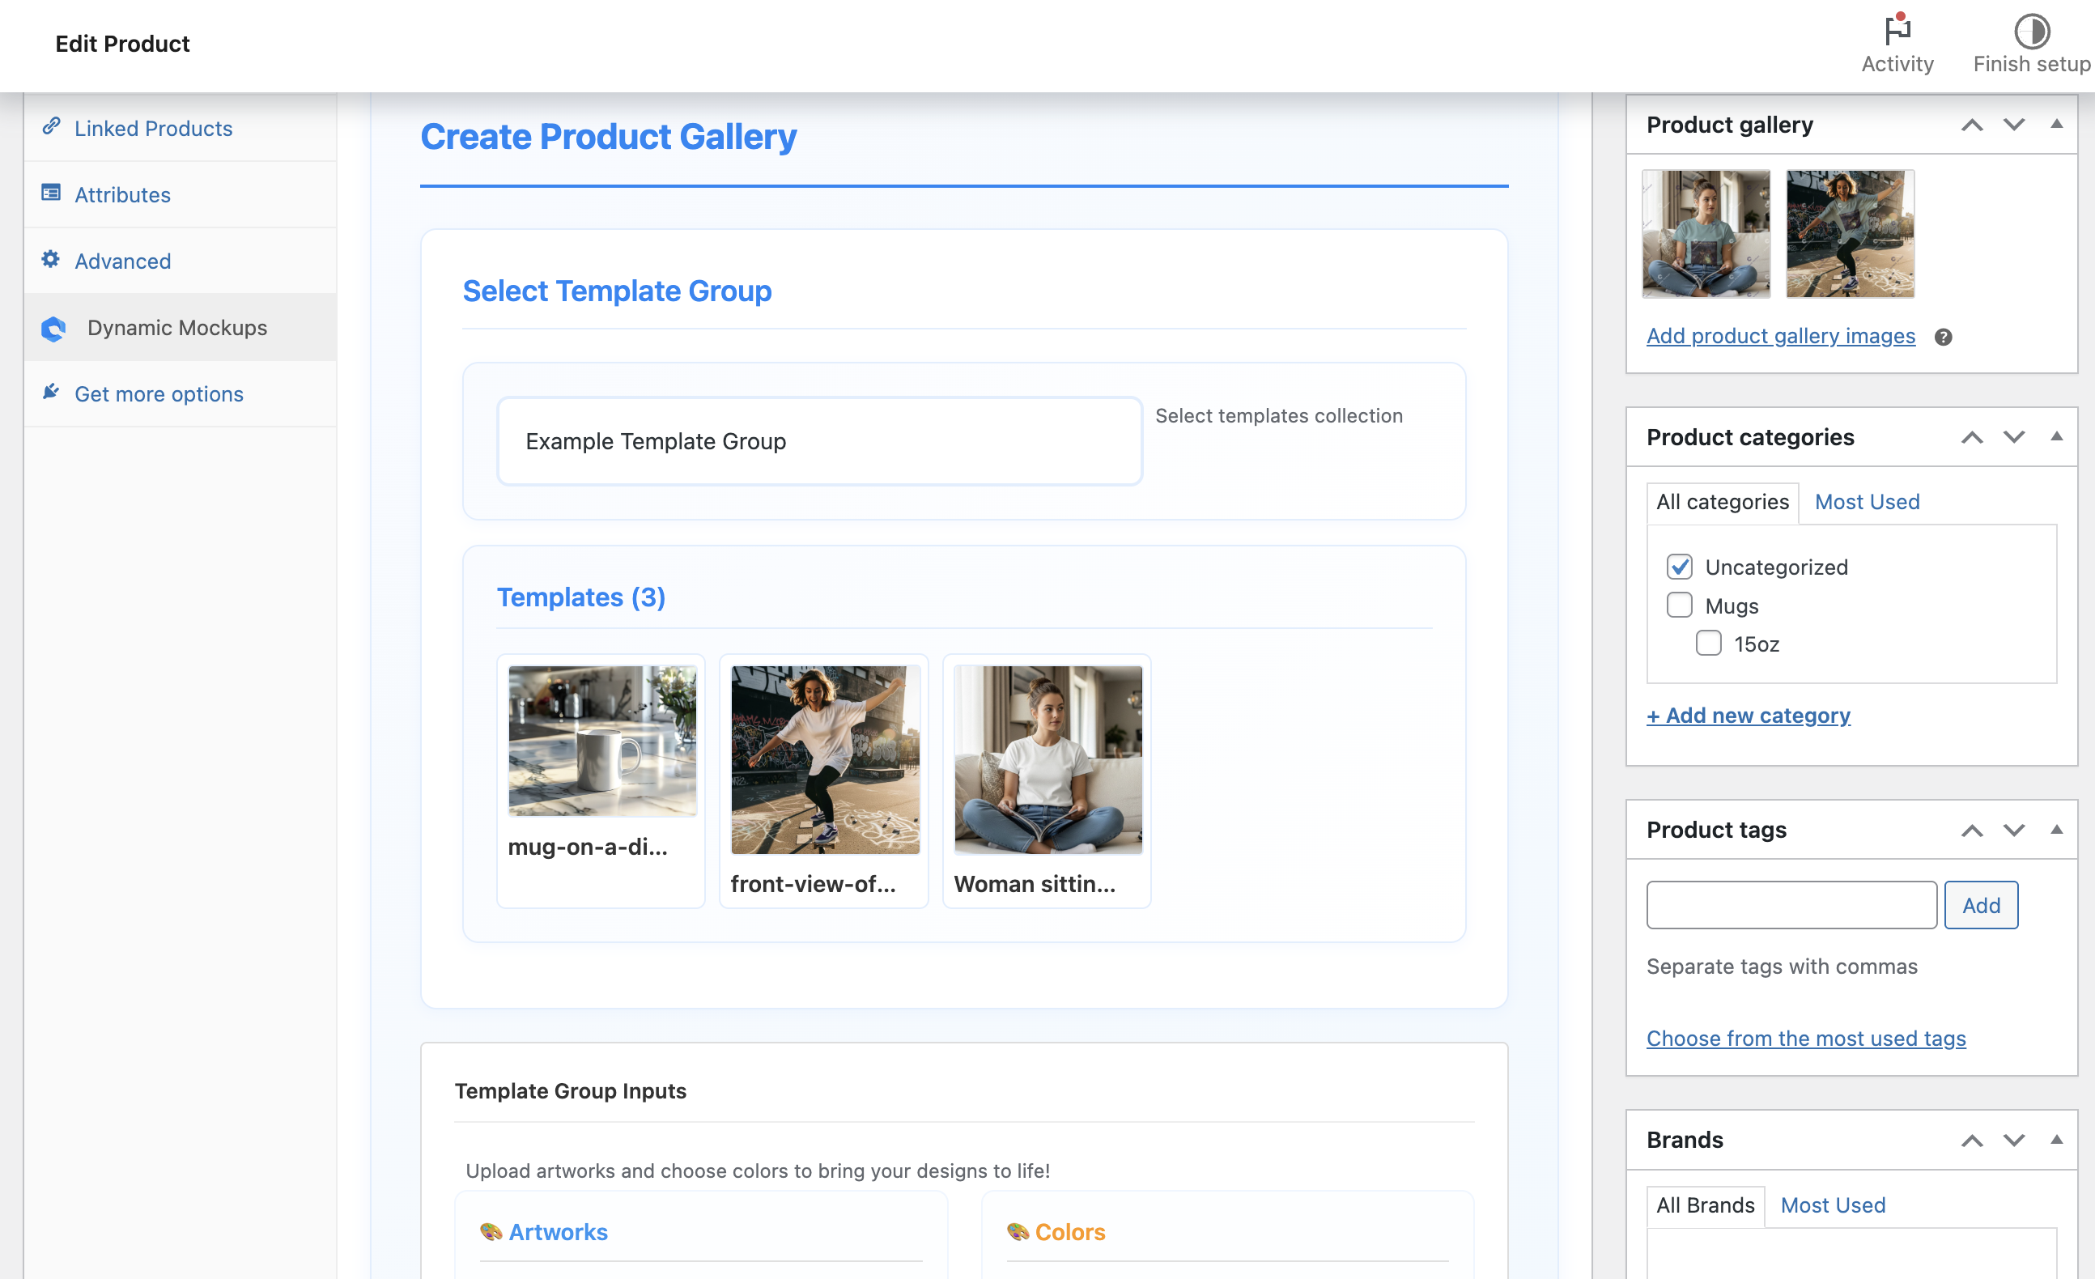This screenshot has height=1279, width=2095.
Task: Click the Colors section heading
Action: [x=1069, y=1232]
